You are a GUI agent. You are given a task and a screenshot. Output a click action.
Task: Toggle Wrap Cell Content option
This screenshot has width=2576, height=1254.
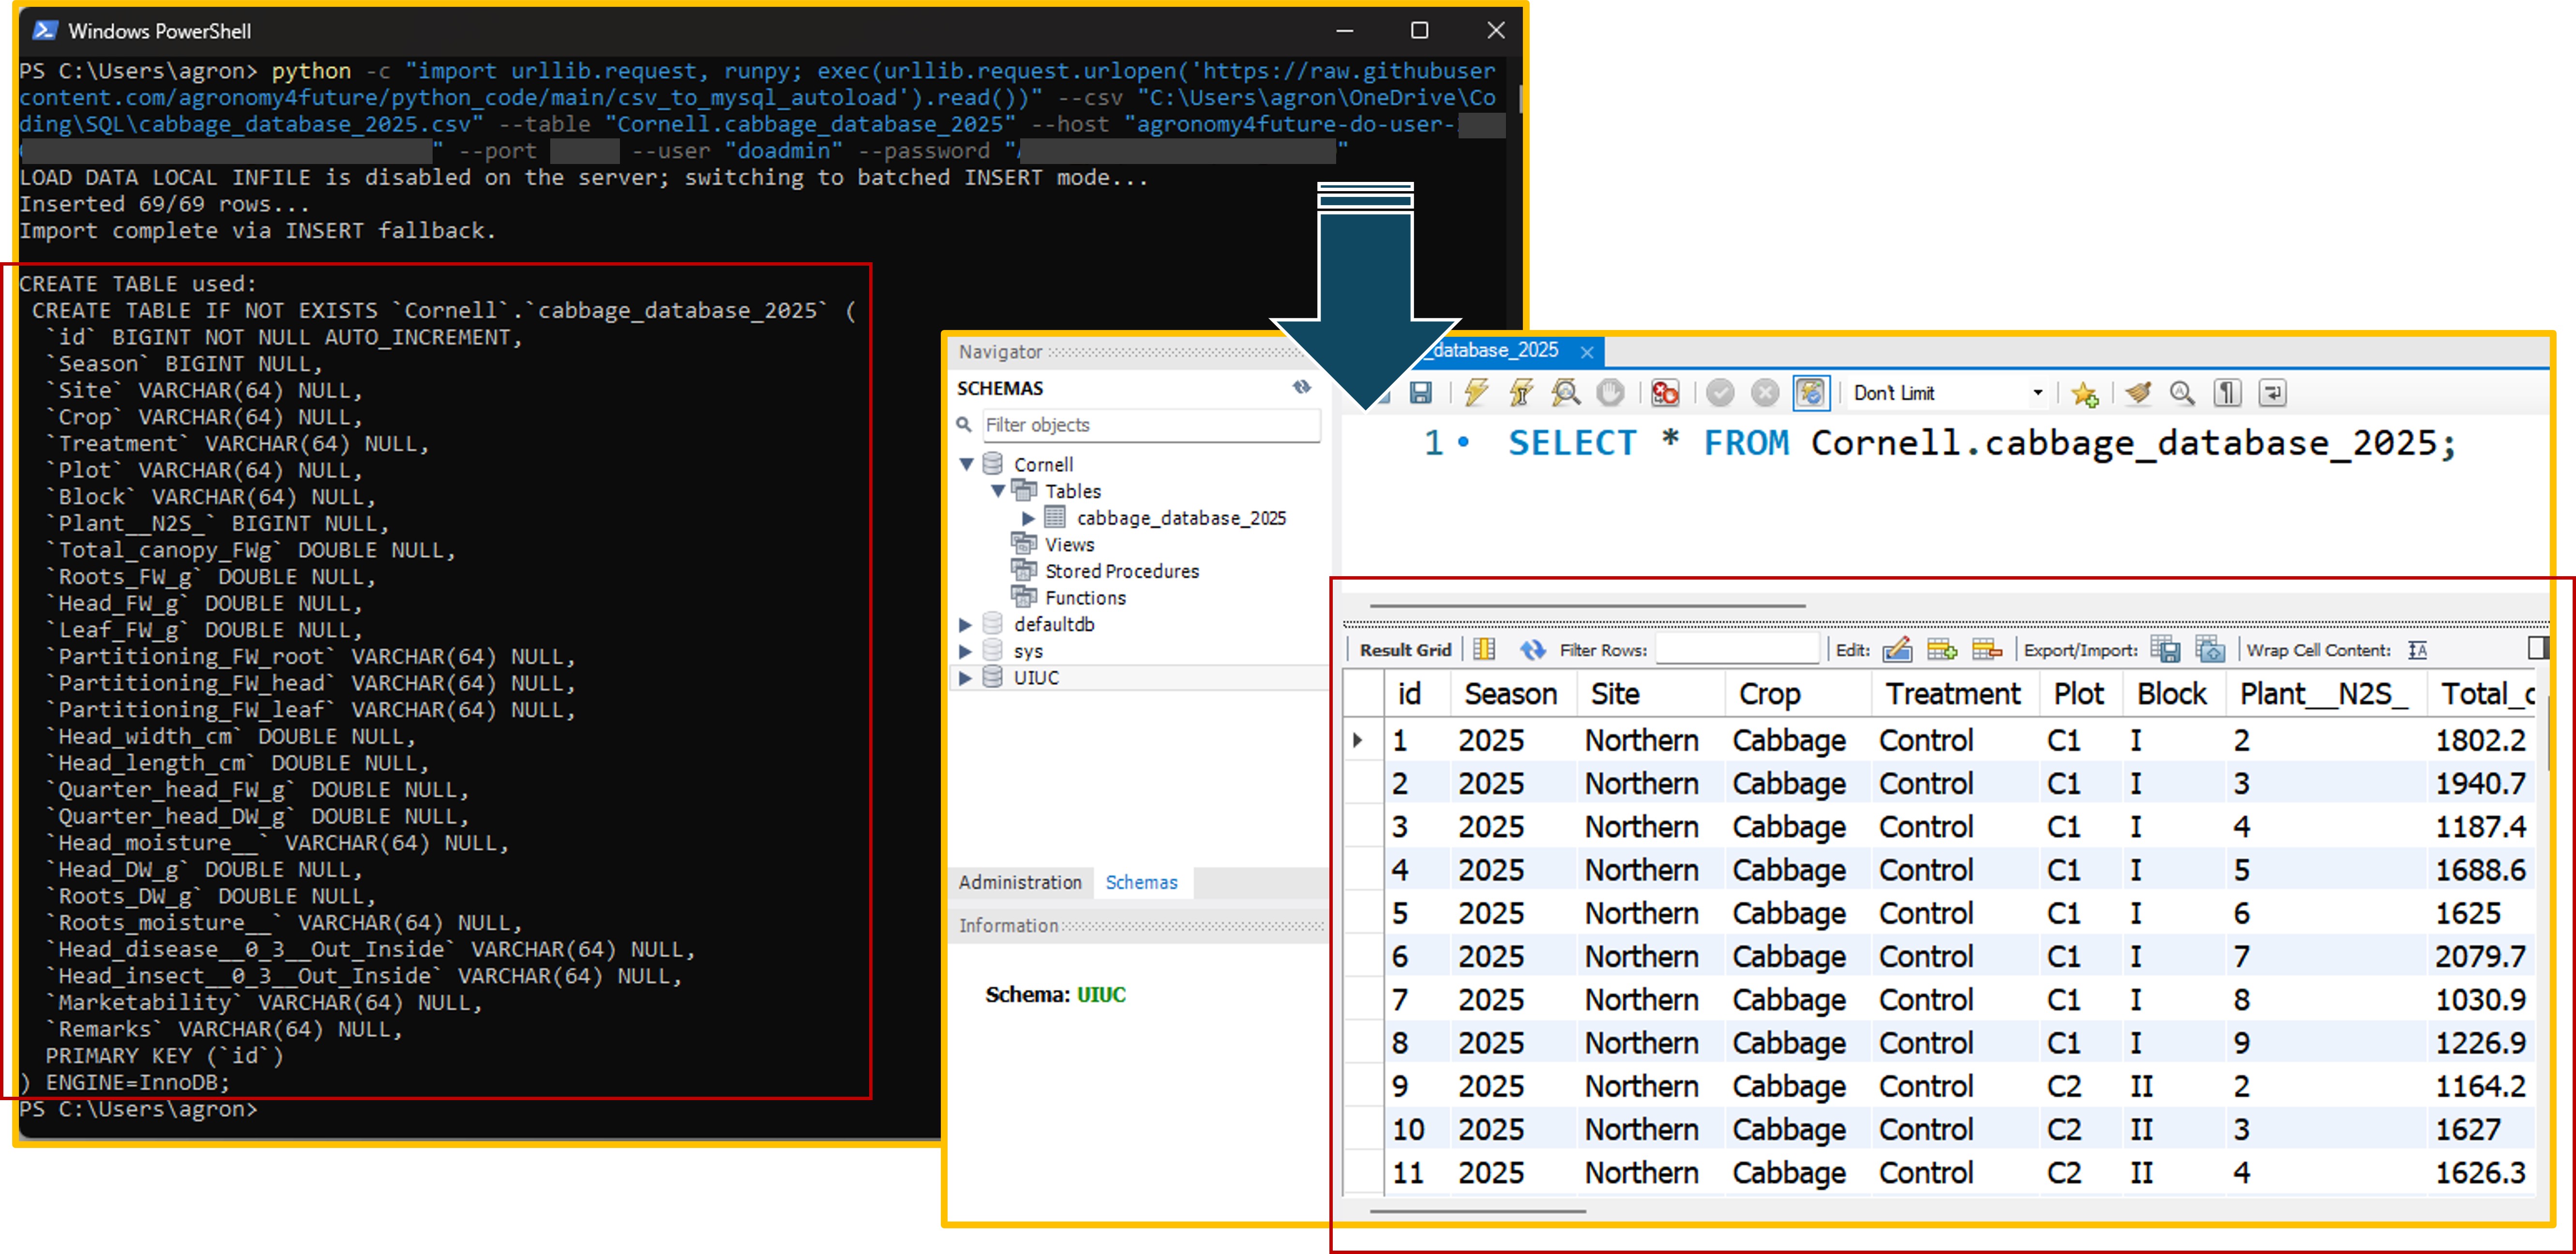pos(2417,650)
